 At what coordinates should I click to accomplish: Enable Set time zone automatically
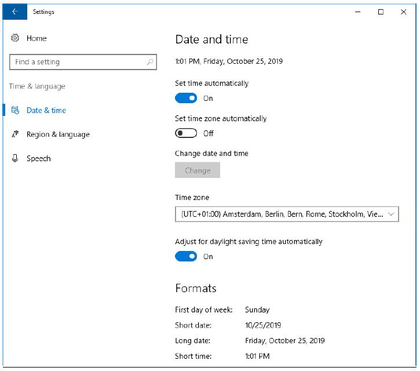tap(186, 133)
